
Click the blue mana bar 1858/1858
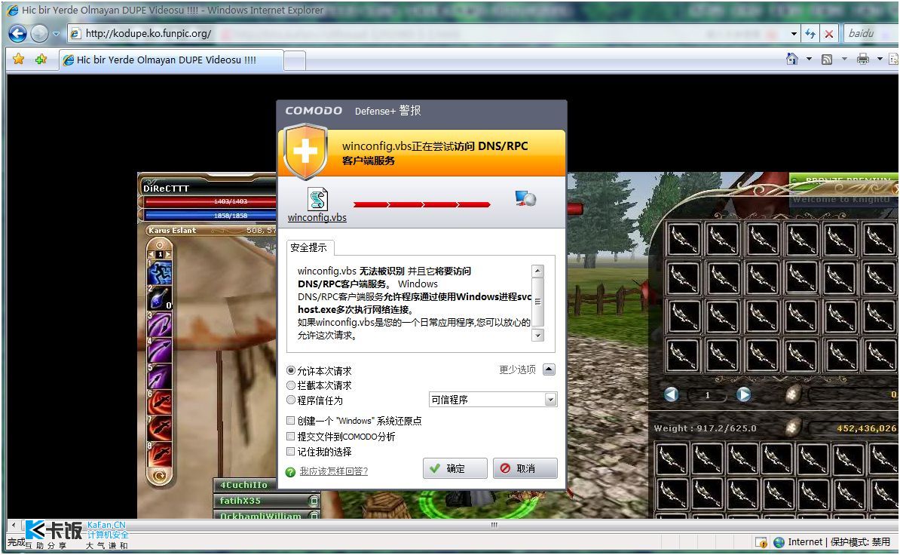[x=210, y=216]
